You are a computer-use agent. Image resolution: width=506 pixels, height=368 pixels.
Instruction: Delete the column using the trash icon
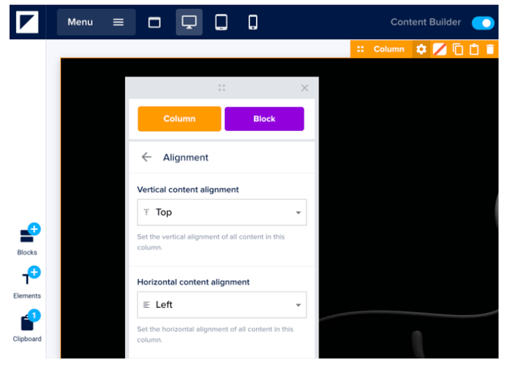tap(491, 49)
